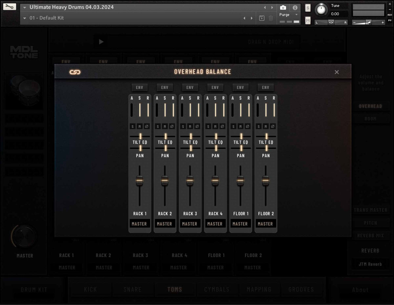Invert phase on Rack 4 channel
394x305 pixels.
(222, 126)
